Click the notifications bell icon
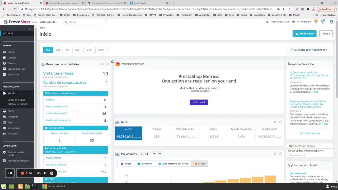Viewport: 338px width, 190px height. tap(316, 22)
